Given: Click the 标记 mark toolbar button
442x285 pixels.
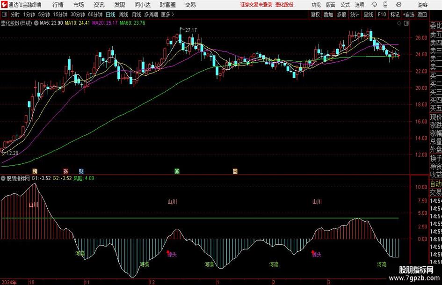Looking at the screenshot, I should coord(395,15).
